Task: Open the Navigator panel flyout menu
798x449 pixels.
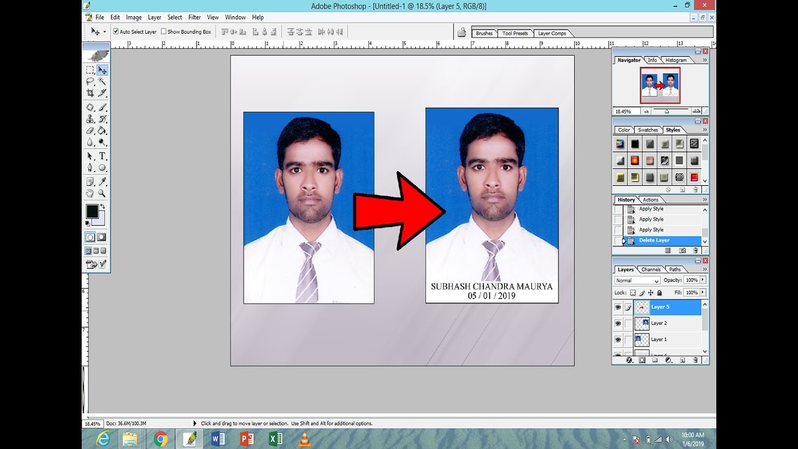Action: coord(704,60)
